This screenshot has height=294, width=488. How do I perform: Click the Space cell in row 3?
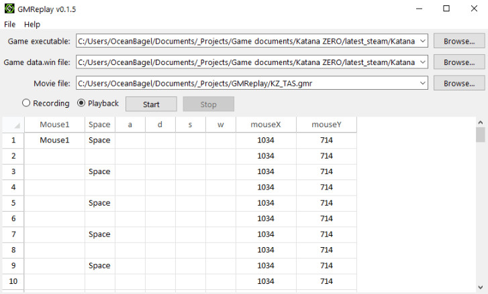tap(99, 171)
